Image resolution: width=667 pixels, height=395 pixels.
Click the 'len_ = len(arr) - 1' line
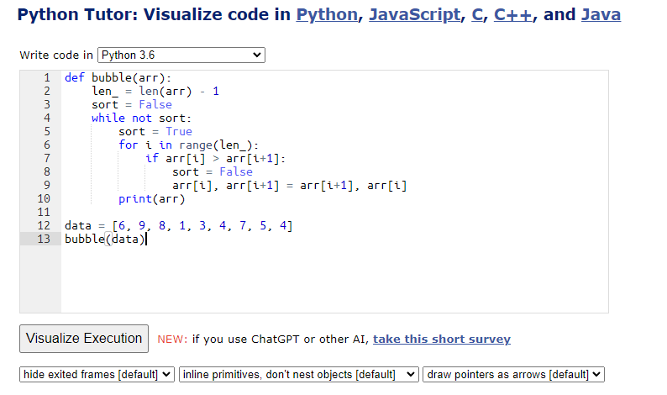[155, 91]
